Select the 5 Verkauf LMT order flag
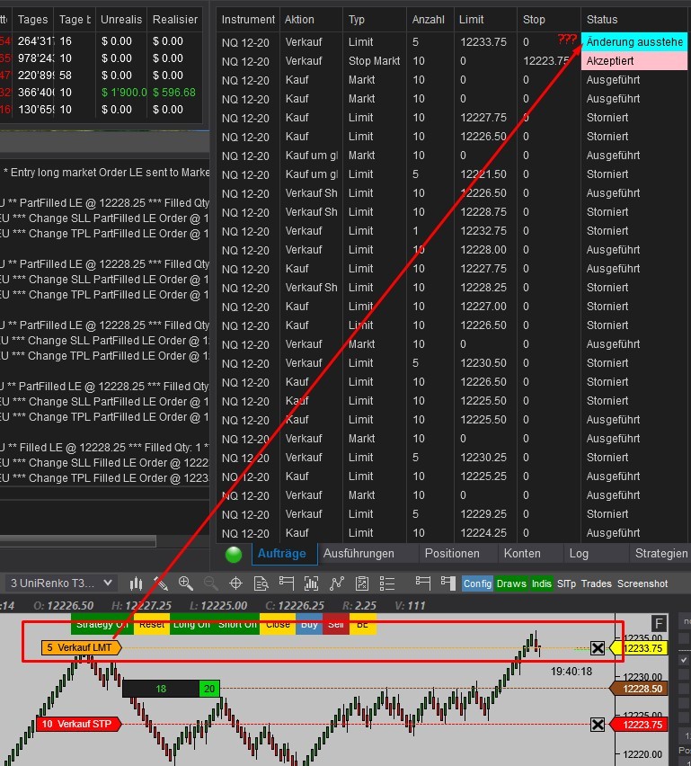691x766 pixels. tap(81, 648)
